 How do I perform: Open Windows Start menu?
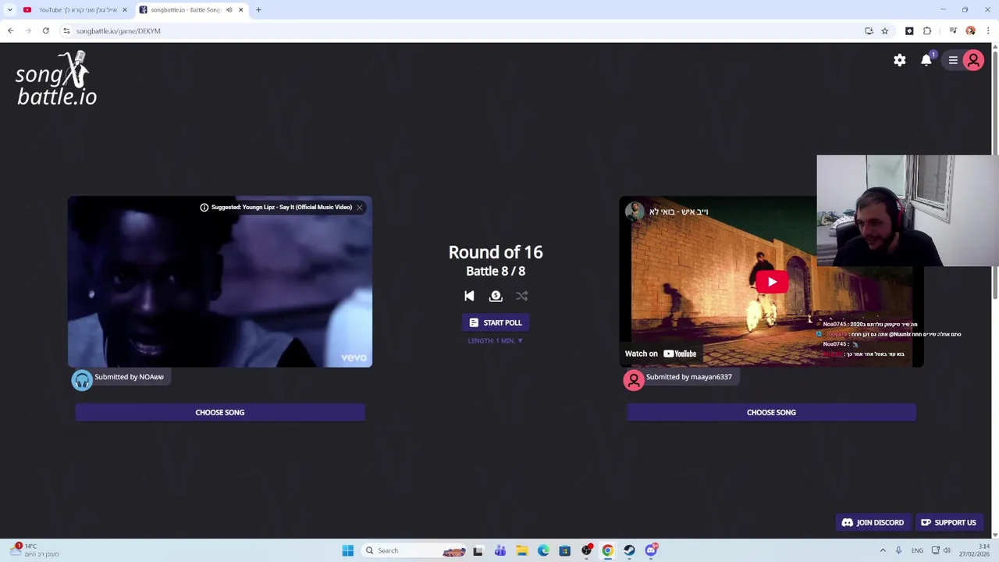click(348, 550)
